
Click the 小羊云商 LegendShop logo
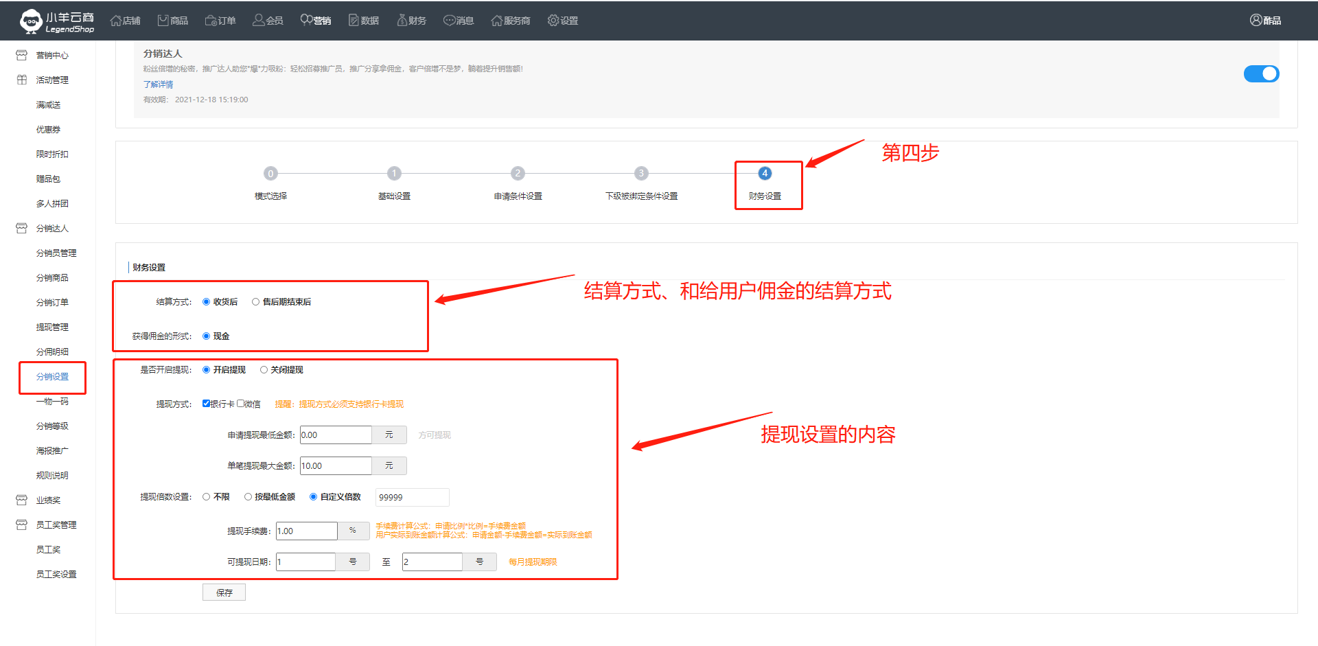[x=56, y=21]
